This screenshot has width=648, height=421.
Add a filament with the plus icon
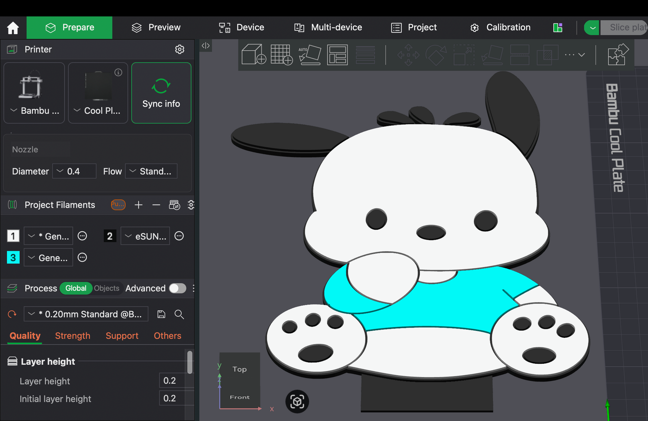[139, 205]
